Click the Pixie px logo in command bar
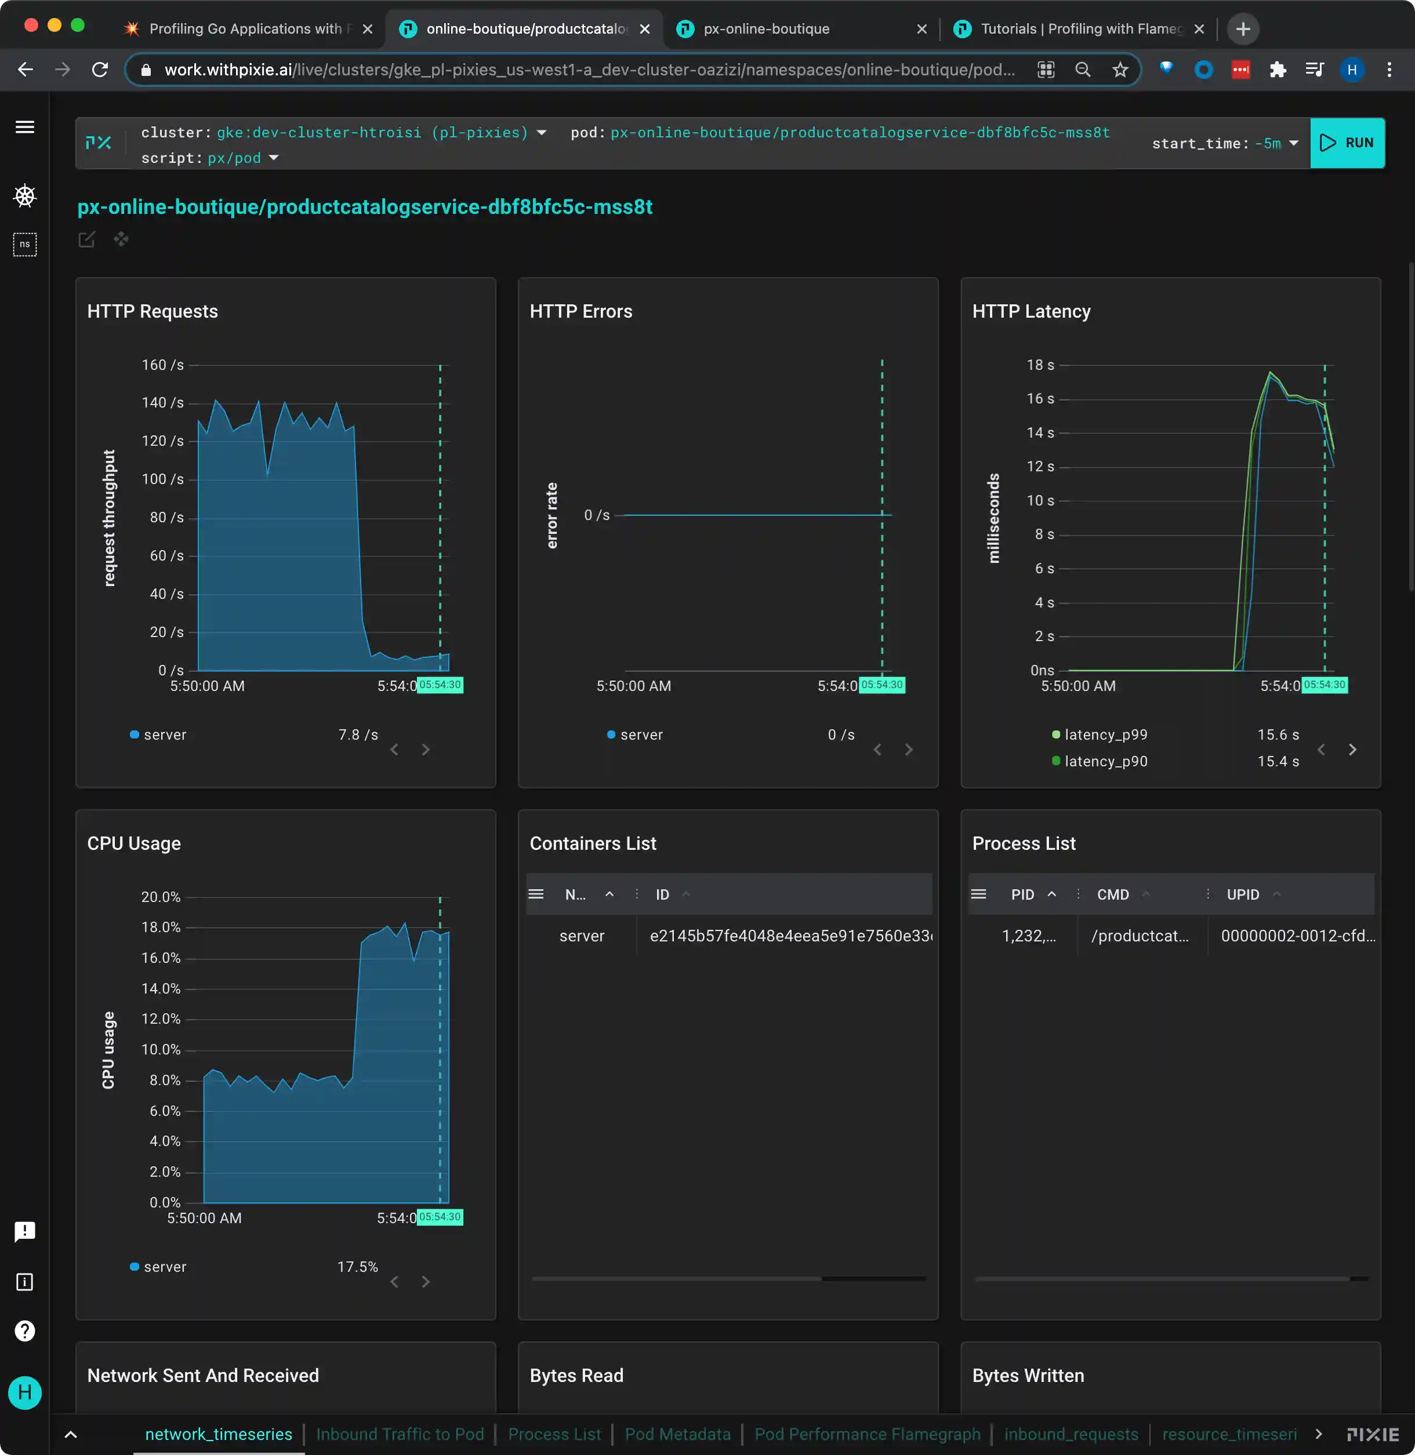1415x1455 pixels. coord(99,143)
